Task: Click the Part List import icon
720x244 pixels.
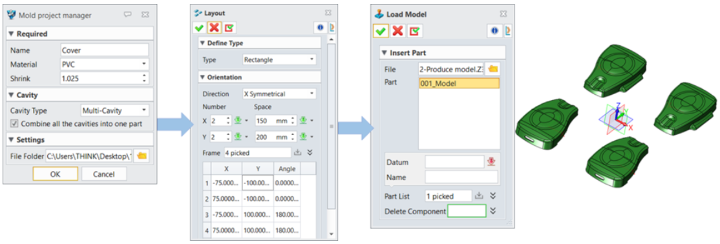Action: tap(480, 196)
